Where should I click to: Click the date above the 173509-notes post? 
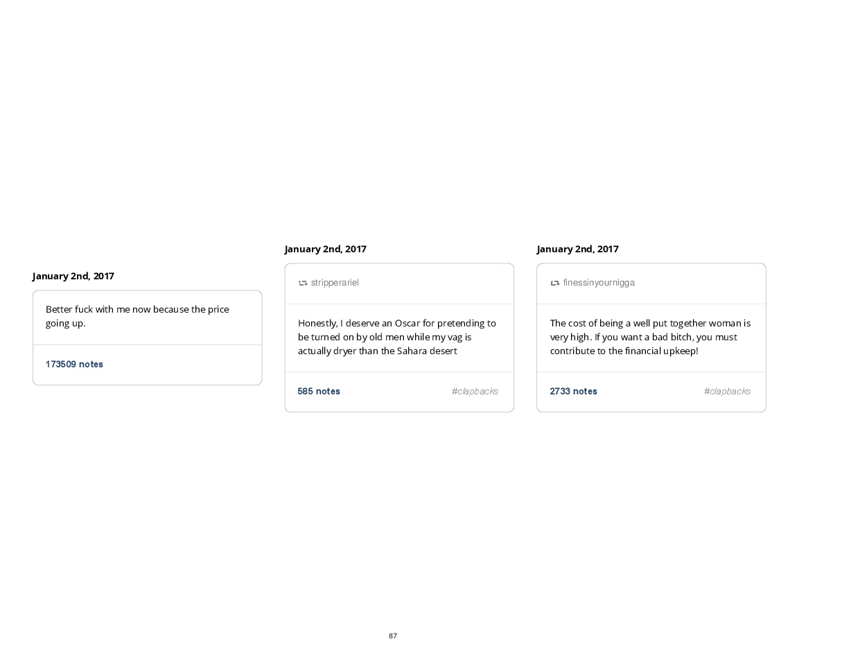coord(73,276)
